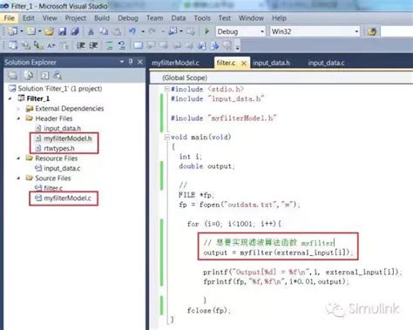Click the View Code icon in Solution Explorer
The width and height of the screenshot is (413, 330).
44,76
